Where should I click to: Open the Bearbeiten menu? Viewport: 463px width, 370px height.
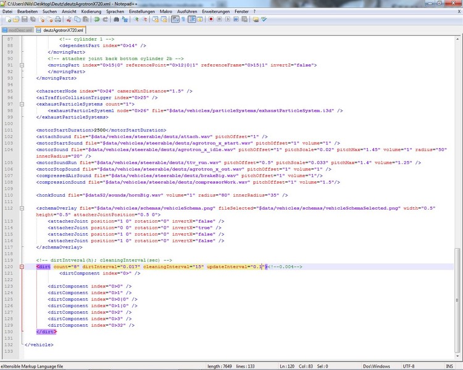point(27,12)
